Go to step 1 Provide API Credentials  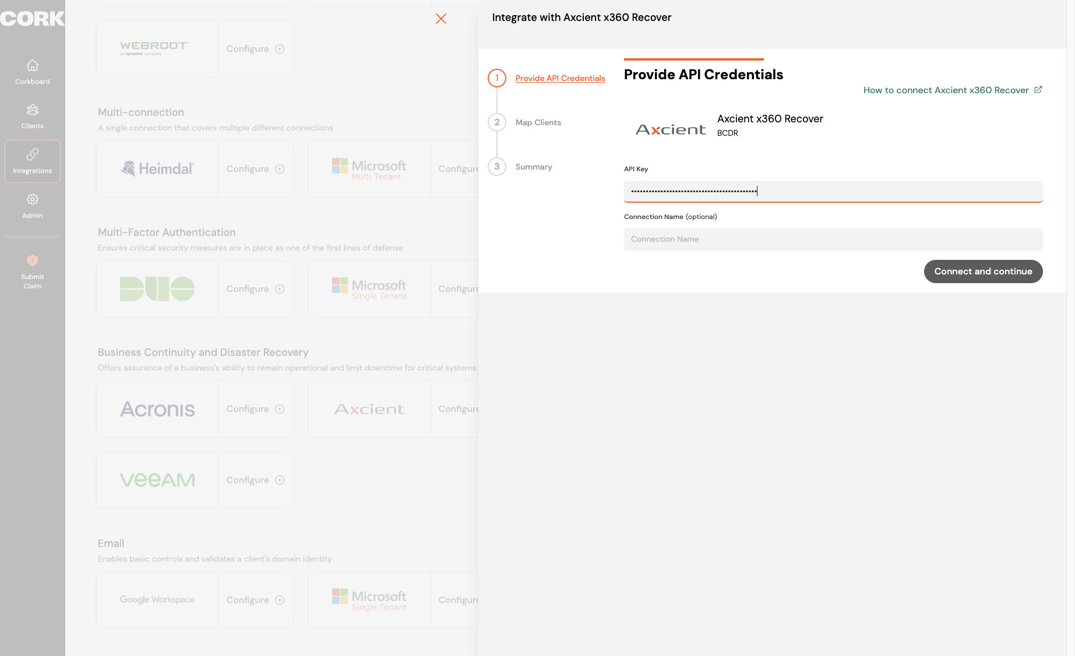(560, 78)
